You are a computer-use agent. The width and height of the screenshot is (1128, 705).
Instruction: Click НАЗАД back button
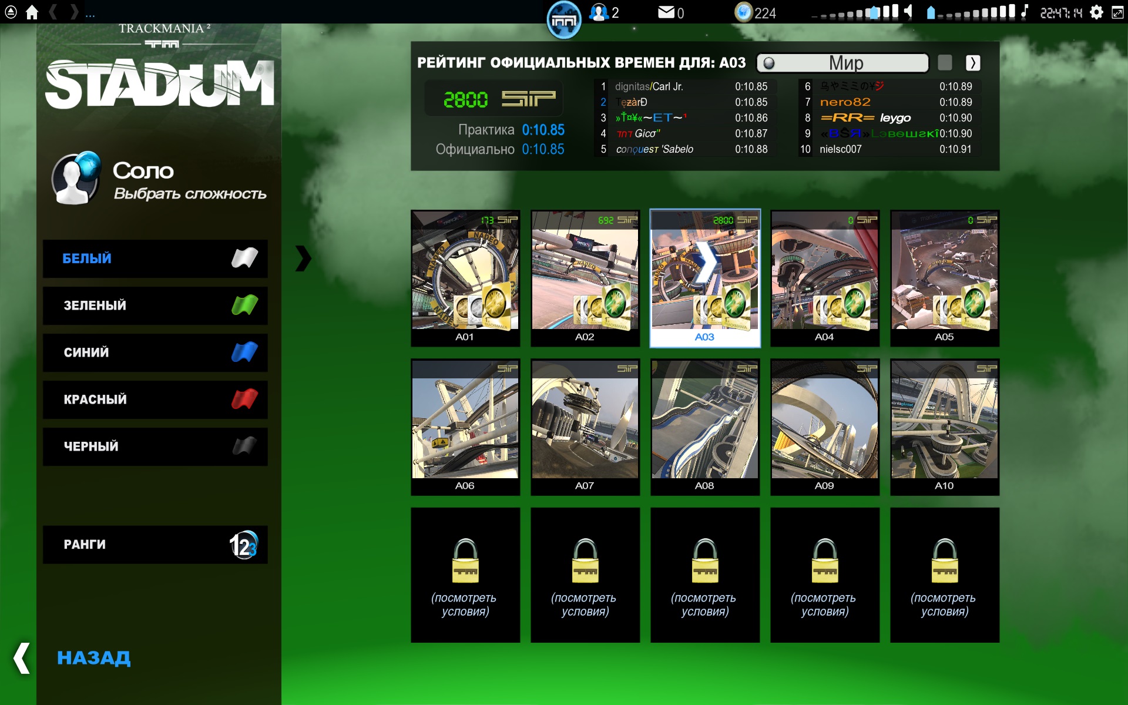94,657
